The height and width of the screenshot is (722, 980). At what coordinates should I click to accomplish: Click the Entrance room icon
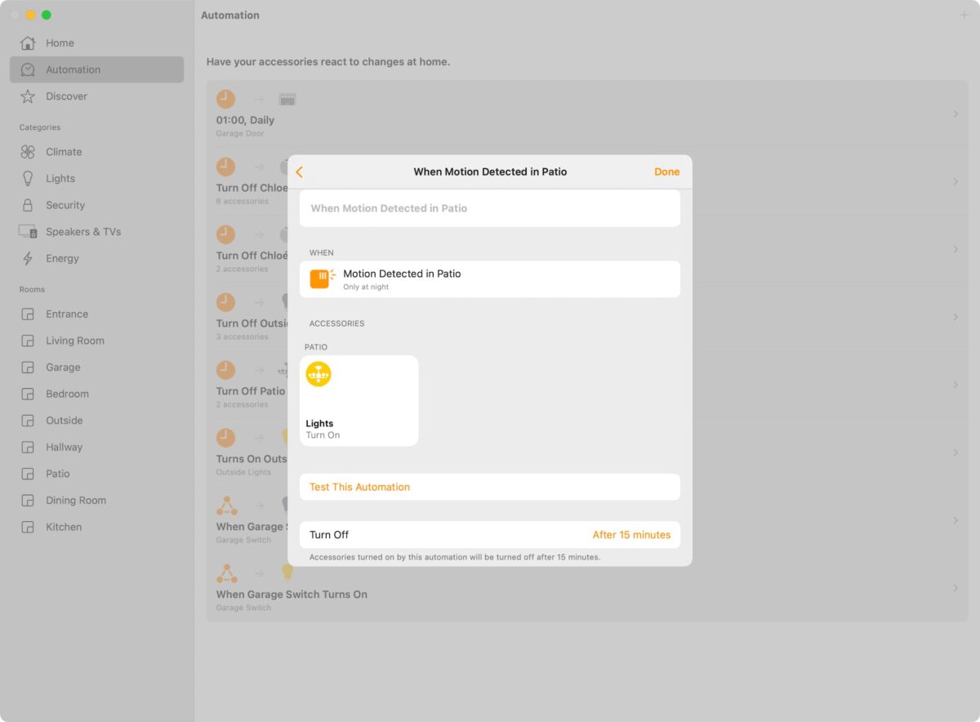coord(28,314)
